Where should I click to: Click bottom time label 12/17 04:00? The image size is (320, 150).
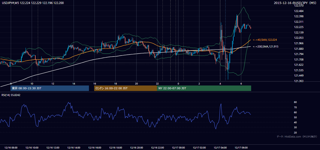(220, 148)
